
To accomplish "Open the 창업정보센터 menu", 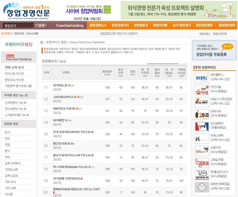I will 226,25.
